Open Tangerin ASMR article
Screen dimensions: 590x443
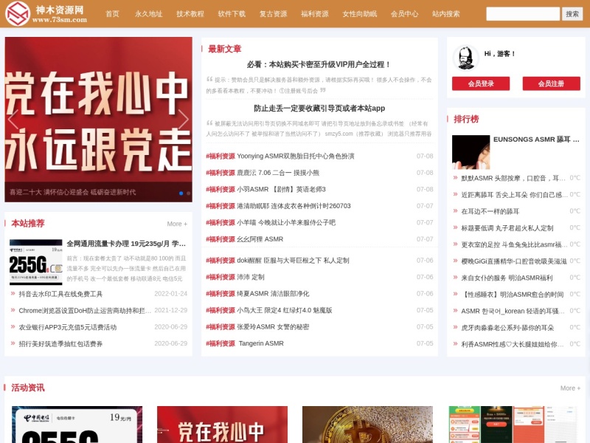coord(261,343)
